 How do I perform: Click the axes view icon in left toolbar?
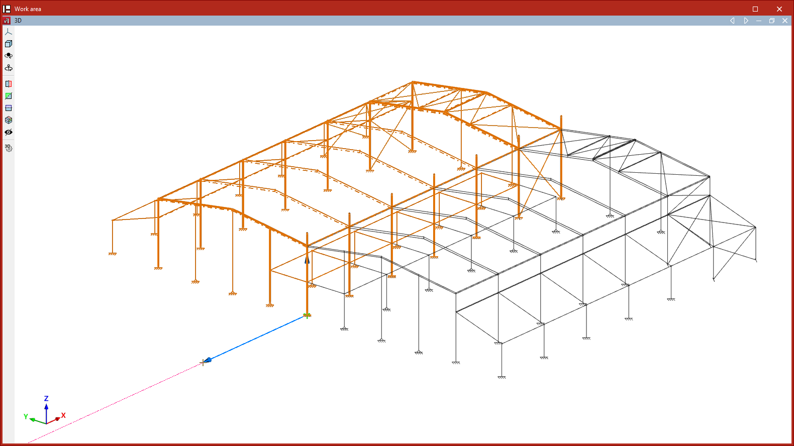[9, 32]
